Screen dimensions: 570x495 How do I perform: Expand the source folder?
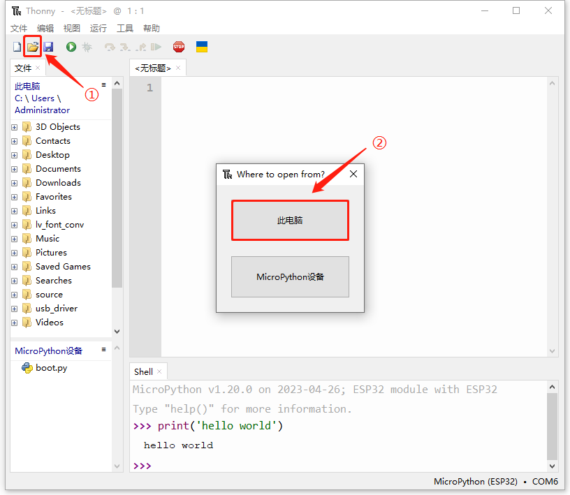click(14, 295)
